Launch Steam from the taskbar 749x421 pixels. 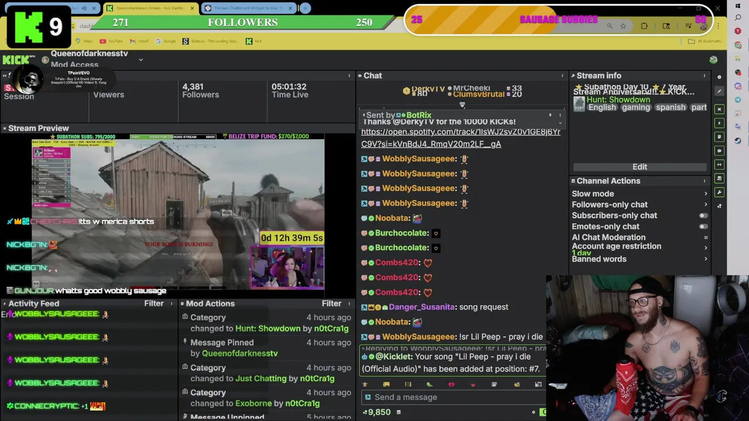tap(738, 140)
